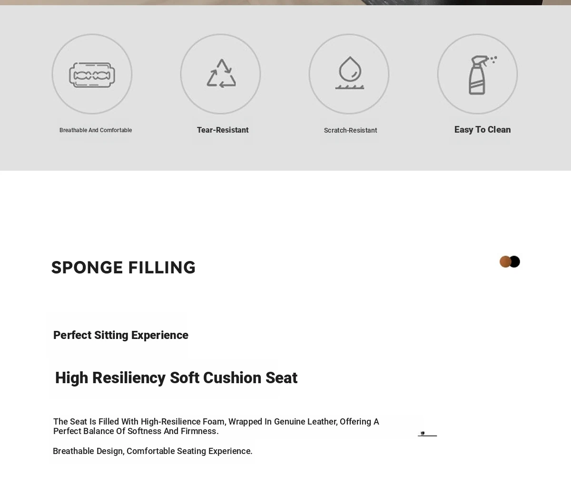Click the product photo strip at top

[x=285, y=2]
